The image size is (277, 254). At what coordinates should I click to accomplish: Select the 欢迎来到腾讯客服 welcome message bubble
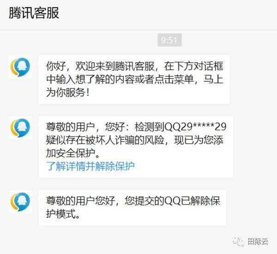coord(134,79)
